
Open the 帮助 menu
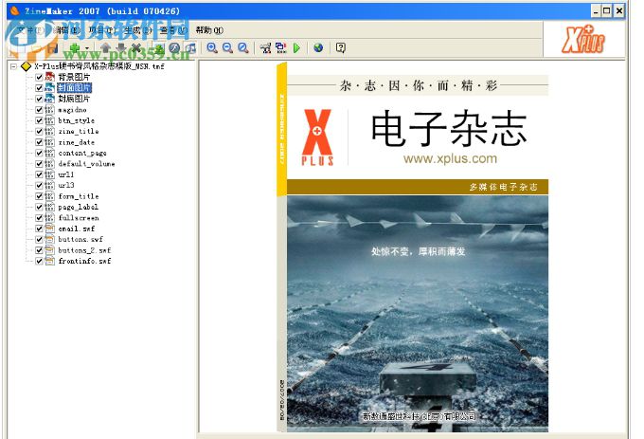click(209, 30)
